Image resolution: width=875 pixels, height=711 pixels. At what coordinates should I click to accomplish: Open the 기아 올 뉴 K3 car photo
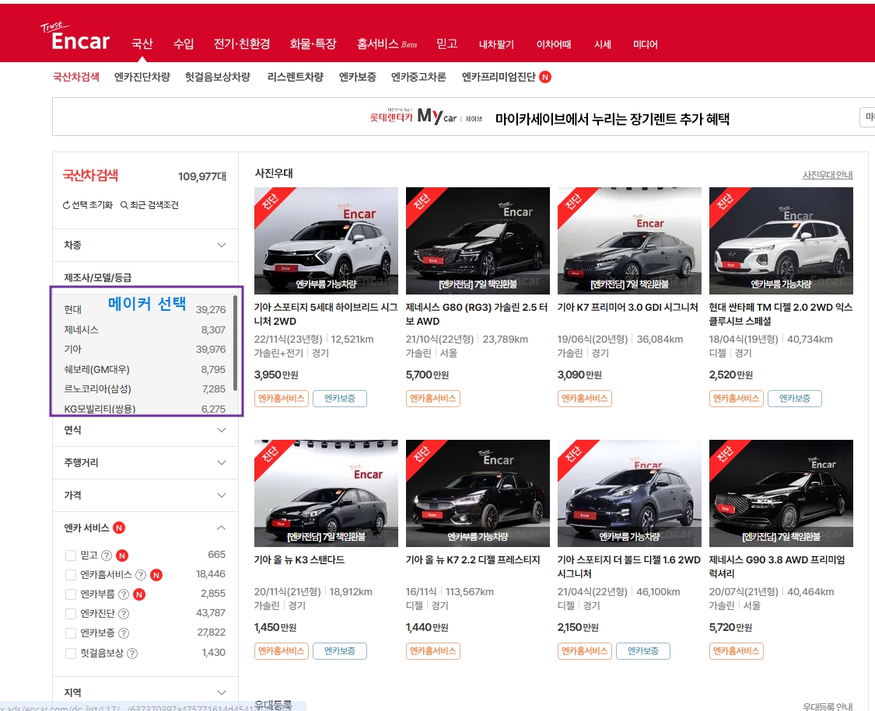point(326,493)
